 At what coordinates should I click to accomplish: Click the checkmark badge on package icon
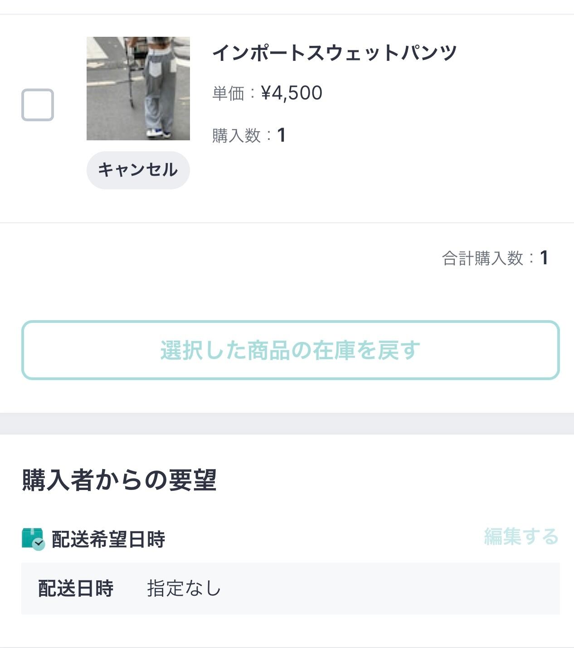point(39,544)
